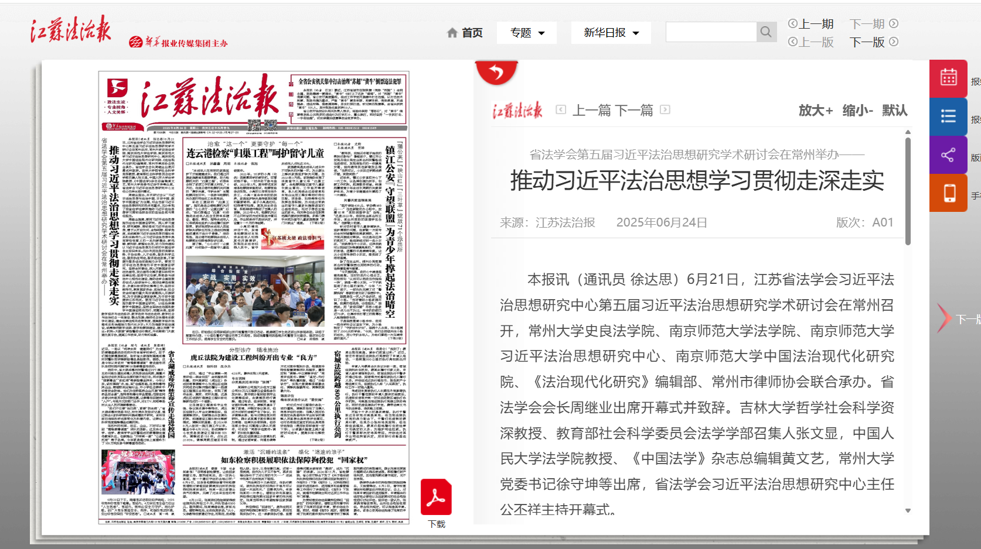The image size is (981, 549).
Task: Click the small left arrow before 上一篇
Action: coord(561,109)
